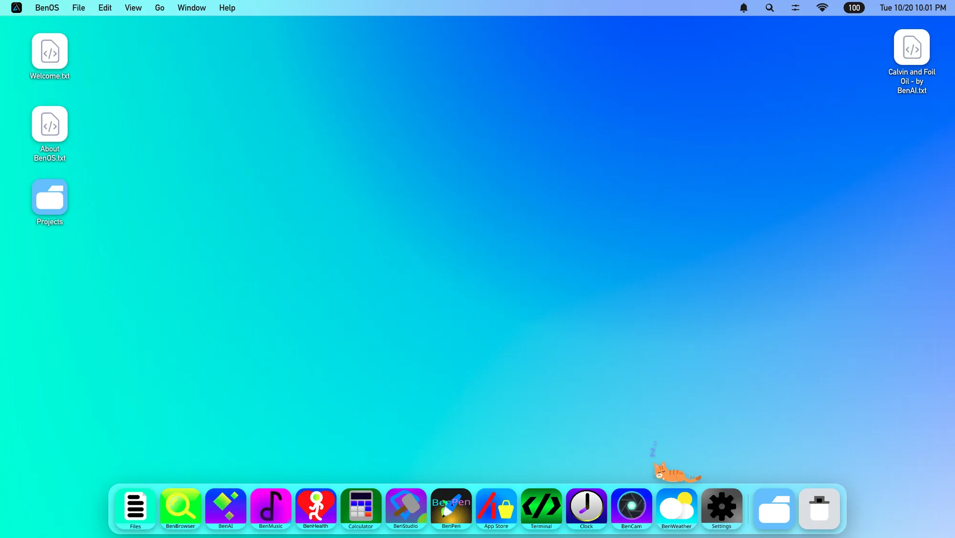Open the BenAI app icon

[225, 508]
